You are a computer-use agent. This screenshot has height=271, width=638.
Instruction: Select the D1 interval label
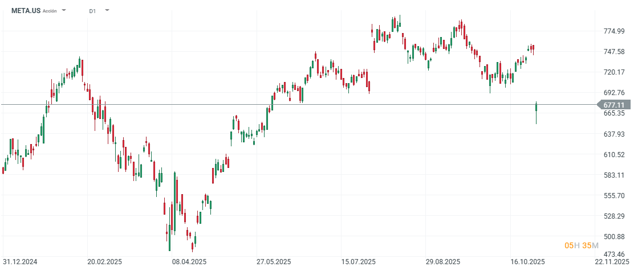92,11
